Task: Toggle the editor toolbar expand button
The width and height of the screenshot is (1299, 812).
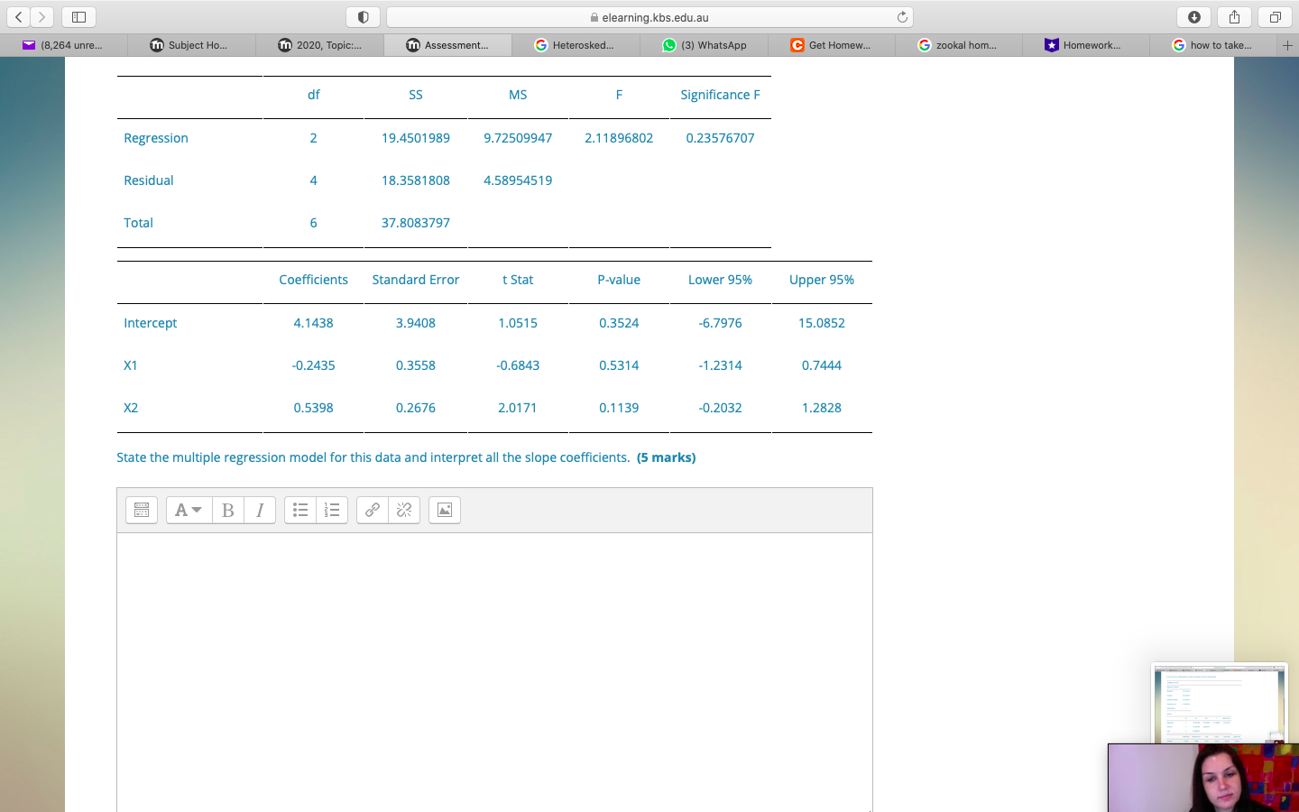Action: pyautogui.click(x=142, y=510)
